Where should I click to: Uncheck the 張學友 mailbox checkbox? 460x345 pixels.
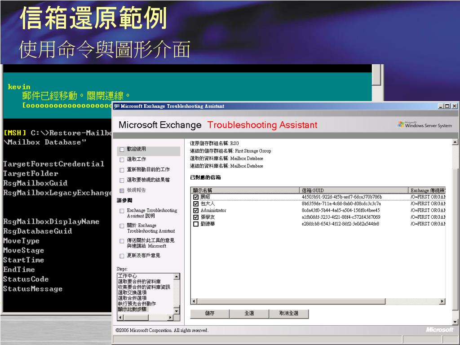click(x=196, y=217)
